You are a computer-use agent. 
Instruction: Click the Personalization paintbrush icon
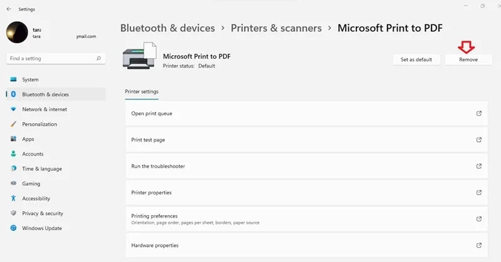(x=13, y=124)
